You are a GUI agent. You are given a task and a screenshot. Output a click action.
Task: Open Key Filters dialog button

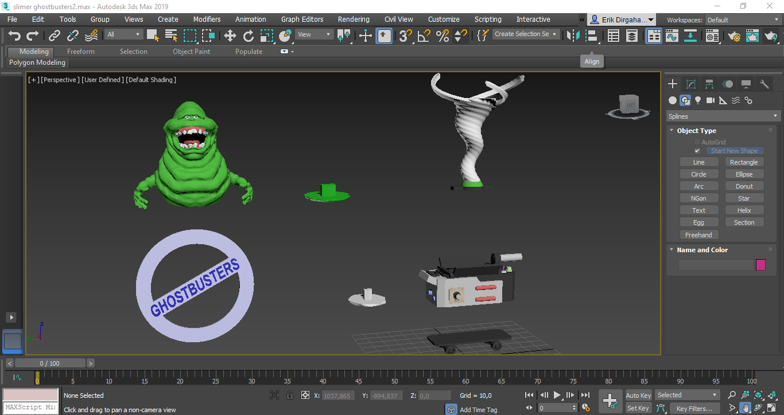pos(694,408)
